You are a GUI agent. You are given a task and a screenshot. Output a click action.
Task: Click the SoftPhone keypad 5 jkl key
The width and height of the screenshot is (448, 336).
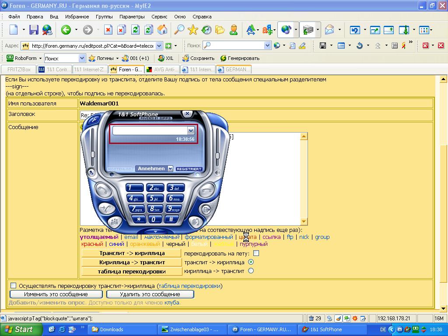tap(155, 198)
